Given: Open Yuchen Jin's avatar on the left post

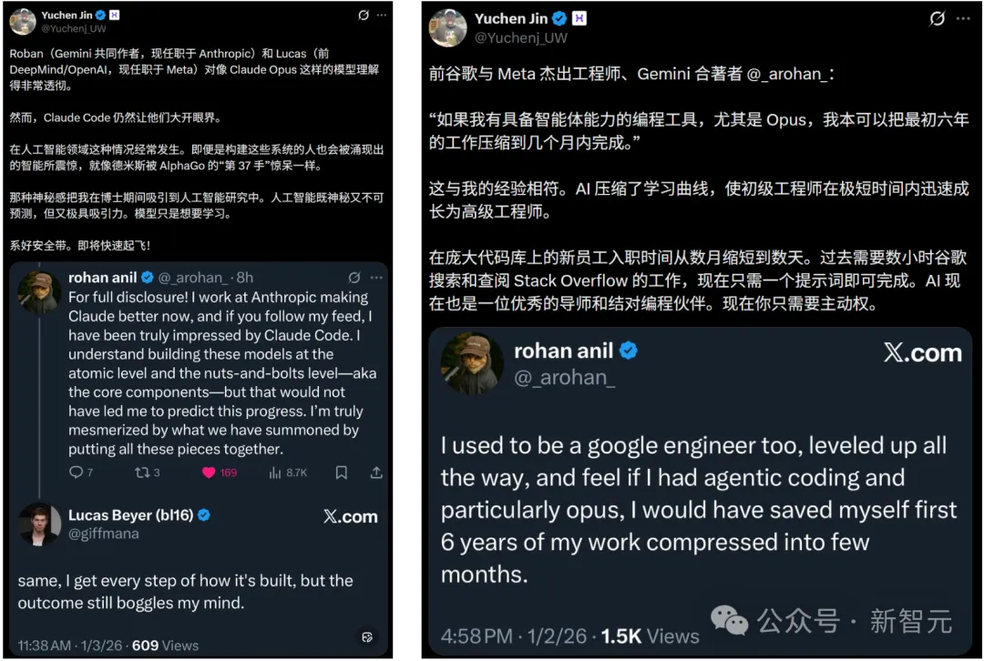Looking at the screenshot, I should click(x=25, y=21).
